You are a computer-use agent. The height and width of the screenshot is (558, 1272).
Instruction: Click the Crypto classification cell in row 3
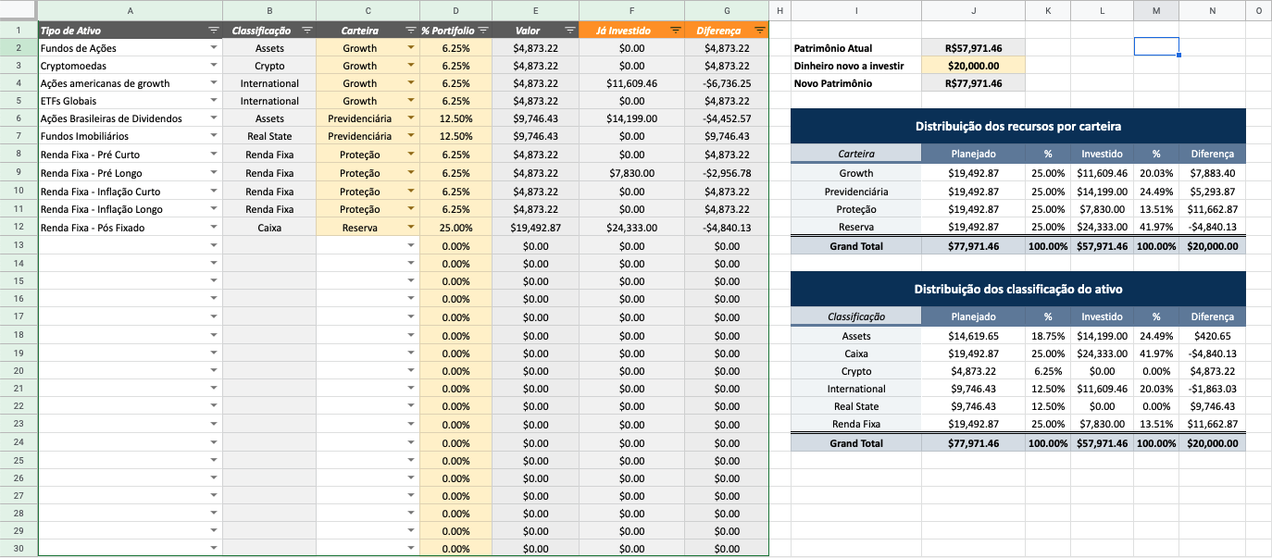[269, 66]
